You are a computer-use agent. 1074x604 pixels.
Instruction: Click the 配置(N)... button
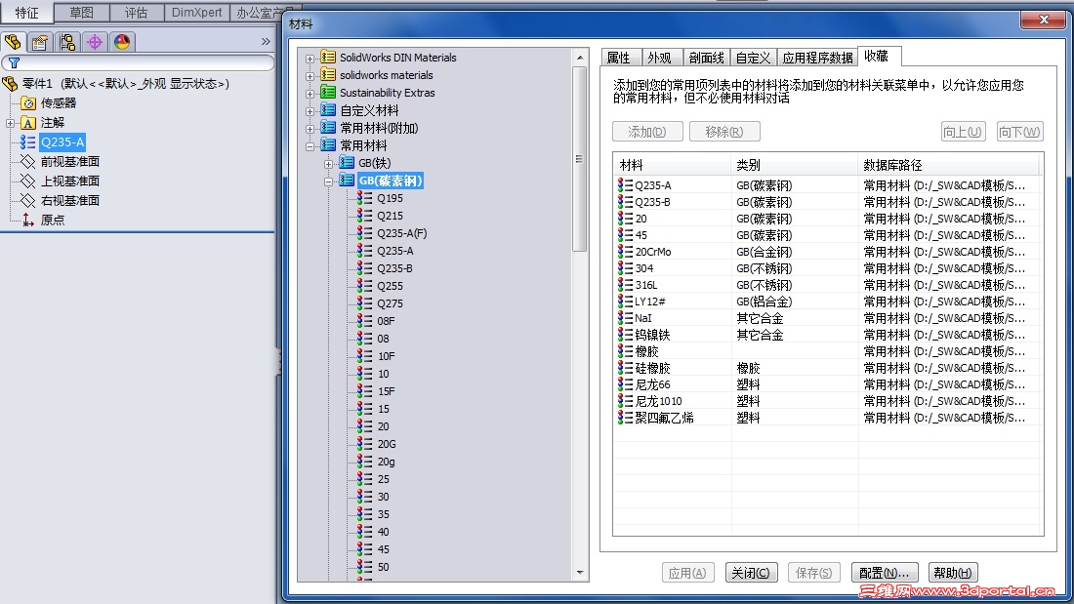coord(885,573)
